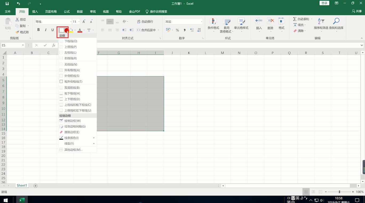
Task: Open Conditional Formatting (条件格式)
Action: point(213,25)
